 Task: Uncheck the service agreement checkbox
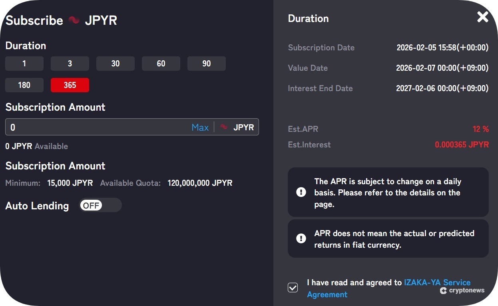[293, 288]
